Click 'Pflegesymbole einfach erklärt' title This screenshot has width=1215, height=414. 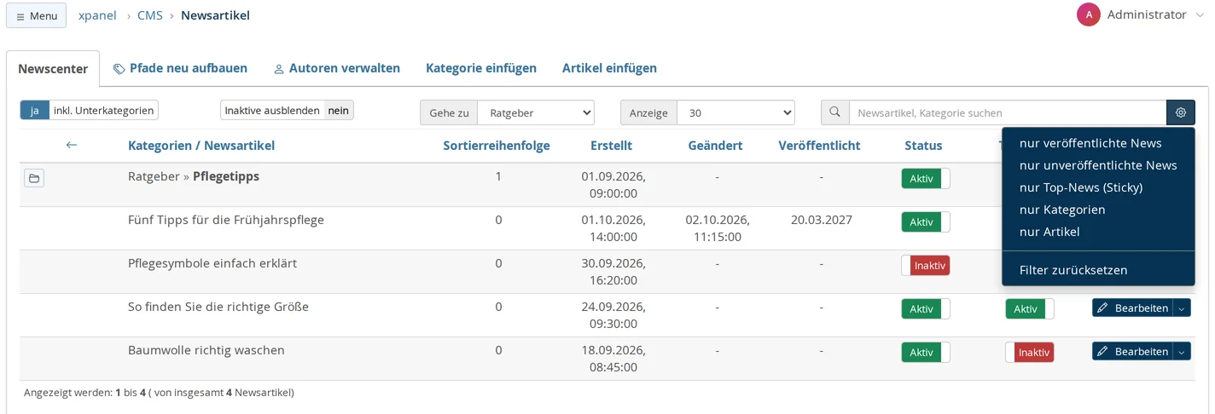(212, 263)
